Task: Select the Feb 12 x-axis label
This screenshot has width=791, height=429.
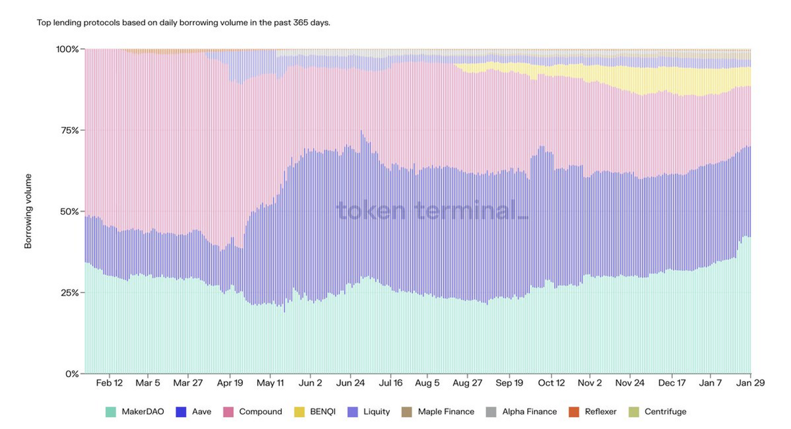Action: pyautogui.click(x=109, y=383)
